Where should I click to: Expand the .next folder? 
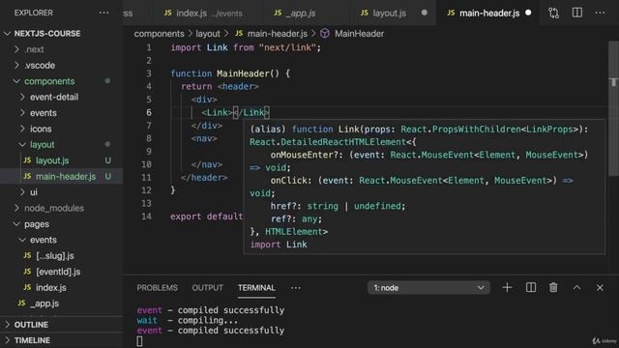coord(16,49)
